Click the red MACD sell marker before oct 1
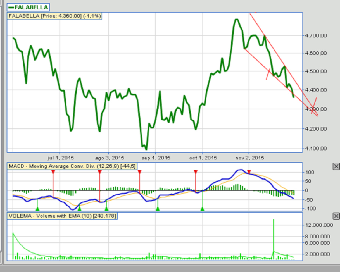 (x=196, y=172)
